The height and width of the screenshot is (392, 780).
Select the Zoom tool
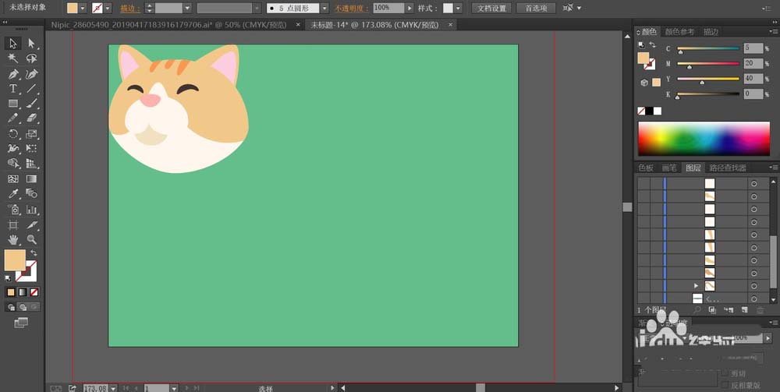pos(31,239)
